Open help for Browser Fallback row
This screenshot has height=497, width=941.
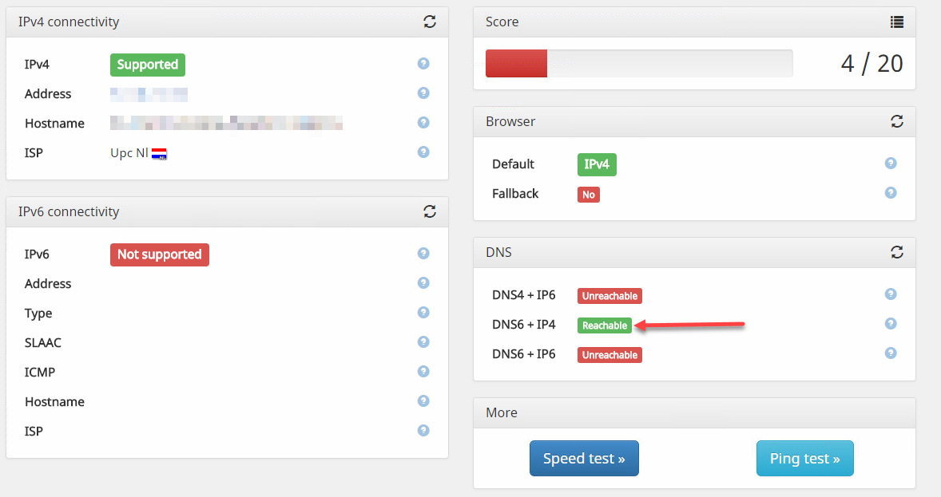click(x=891, y=193)
